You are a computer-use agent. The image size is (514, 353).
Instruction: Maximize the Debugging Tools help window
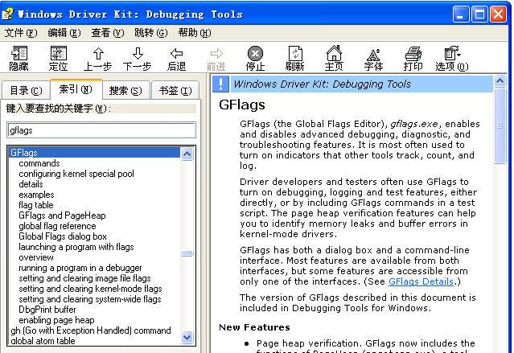pyautogui.click(x=479, y=14)
